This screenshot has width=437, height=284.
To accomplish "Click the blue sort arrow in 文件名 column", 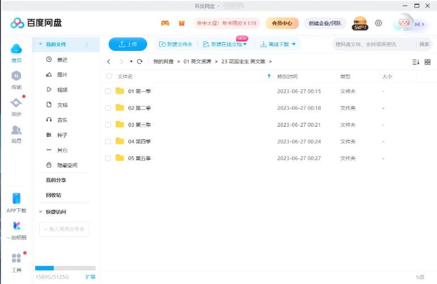I will (x=269, y=76).
